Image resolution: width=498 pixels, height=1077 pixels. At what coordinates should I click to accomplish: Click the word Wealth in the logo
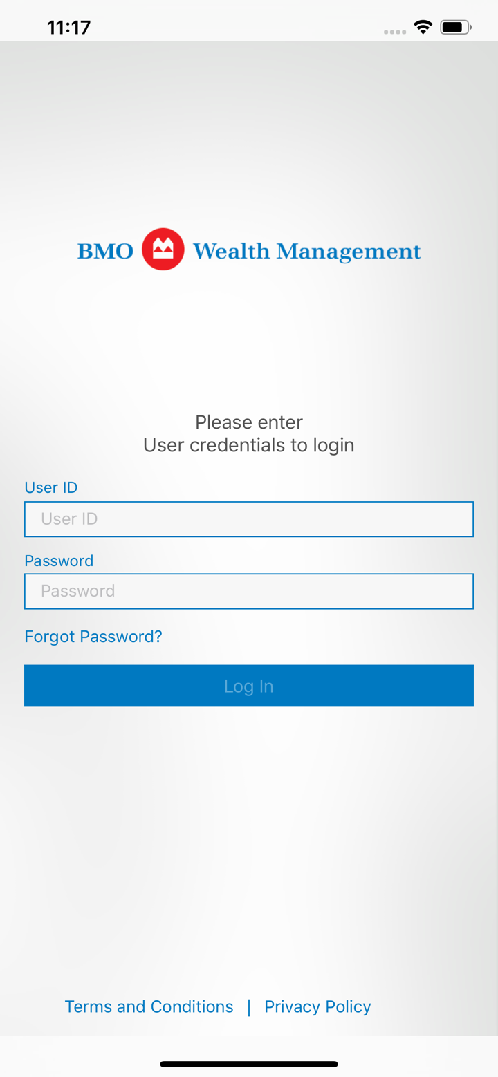(x=231, y=251)
